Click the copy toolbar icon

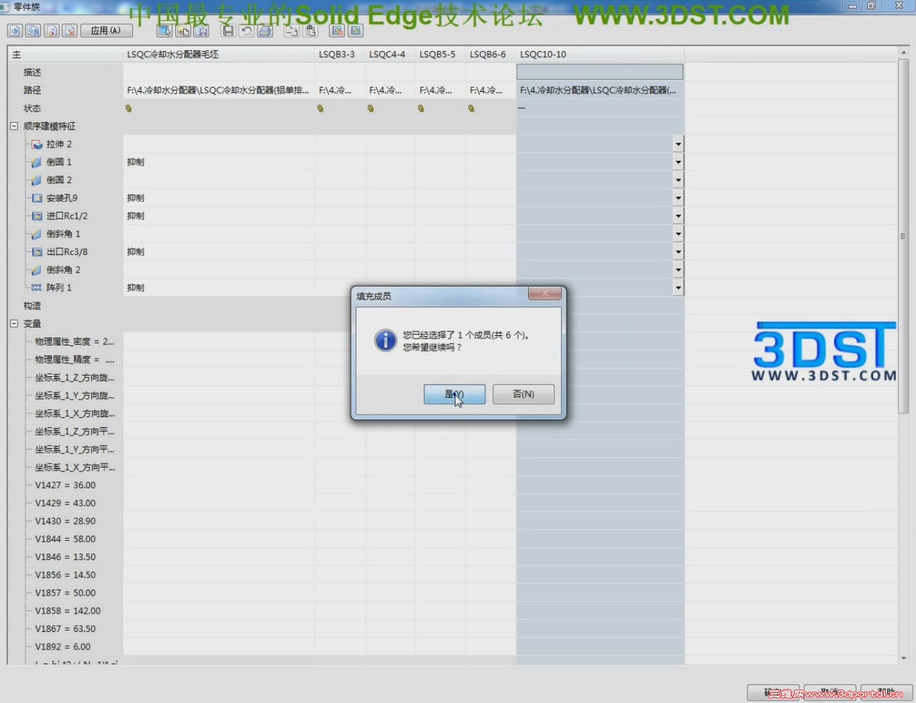(291, 31)
